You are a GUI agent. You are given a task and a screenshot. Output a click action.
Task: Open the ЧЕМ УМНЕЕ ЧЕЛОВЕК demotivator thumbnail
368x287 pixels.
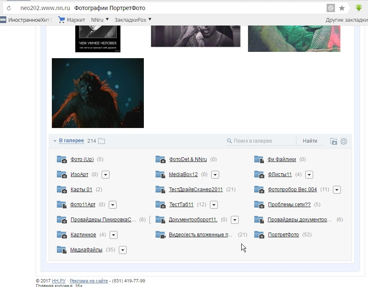[x=97, y=39]
